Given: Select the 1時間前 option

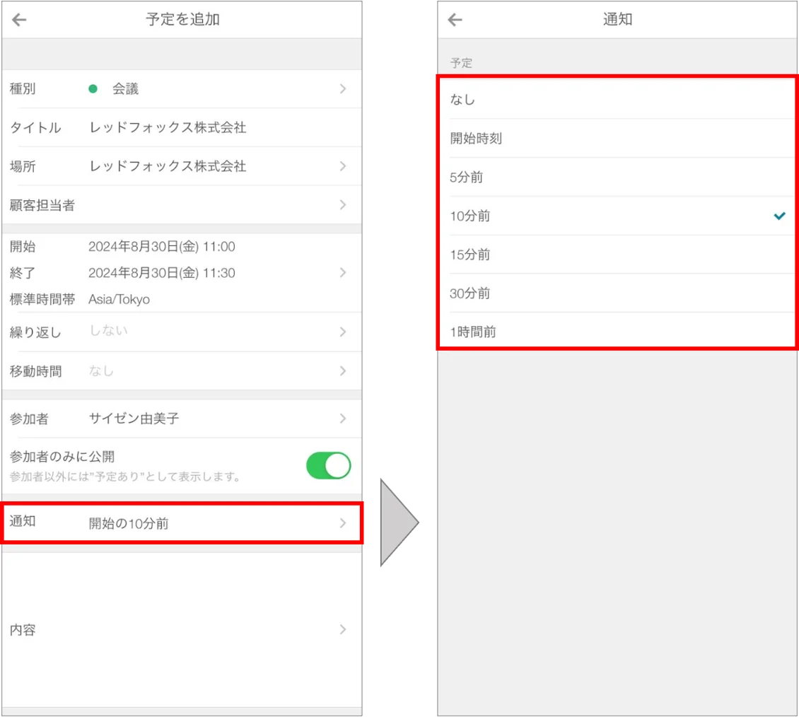Looking at the screenshot, I should pyautogui.click(x=617, y=331).
